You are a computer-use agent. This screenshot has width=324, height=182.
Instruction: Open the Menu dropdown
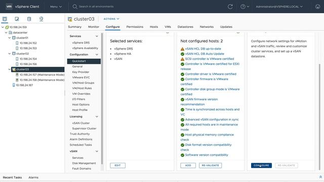(x=56, y=7)
